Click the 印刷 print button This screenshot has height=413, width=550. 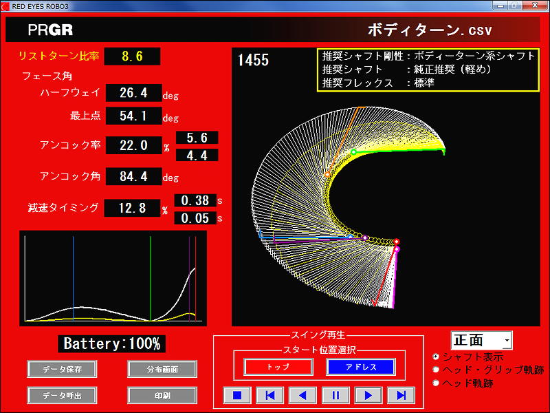pos(162,396)
